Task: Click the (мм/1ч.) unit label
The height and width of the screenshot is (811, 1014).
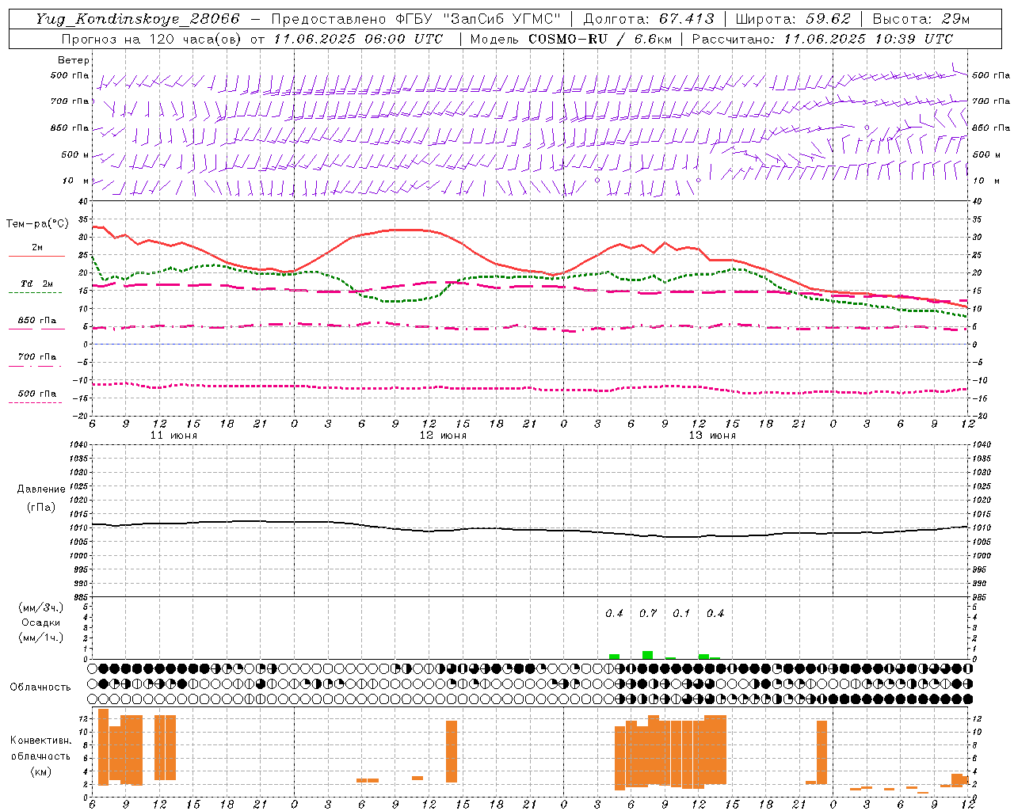Action: [x=40, y=638]
